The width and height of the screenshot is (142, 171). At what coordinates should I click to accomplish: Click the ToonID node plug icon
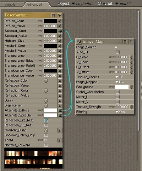point(60,140)
